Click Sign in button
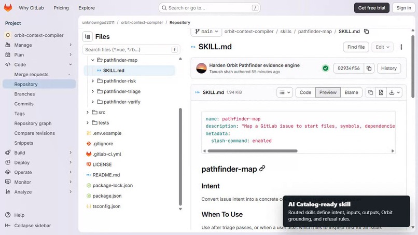This screenshot has height=235, width=418. point(403,8)
